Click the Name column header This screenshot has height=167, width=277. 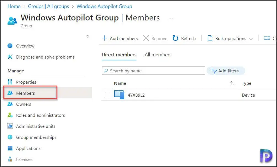click(x=120, y=83)
